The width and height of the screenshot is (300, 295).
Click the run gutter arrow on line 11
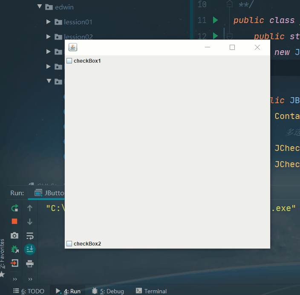point(215,20)
